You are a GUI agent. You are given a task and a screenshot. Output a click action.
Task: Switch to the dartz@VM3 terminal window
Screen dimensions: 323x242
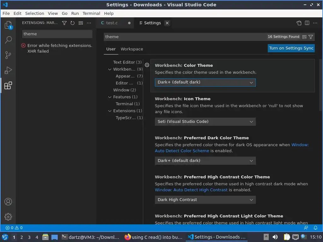click(x=91, y=237)
